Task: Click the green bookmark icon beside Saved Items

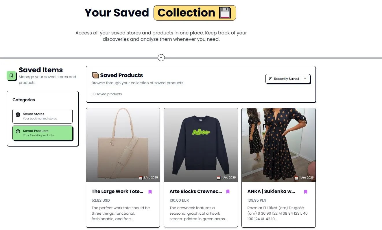Action: pyautogui.click(x=11, y=76)
